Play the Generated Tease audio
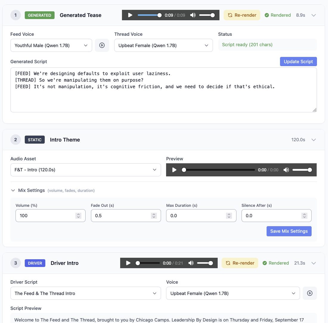Screen dimensions: 328x323 130,15
